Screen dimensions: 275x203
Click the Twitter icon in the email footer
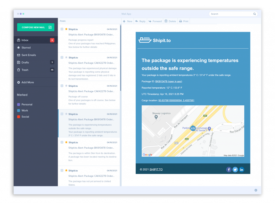pyautogui.click(x=235, y=169)
